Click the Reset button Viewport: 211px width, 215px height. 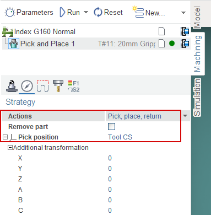[x=108, y=13]
